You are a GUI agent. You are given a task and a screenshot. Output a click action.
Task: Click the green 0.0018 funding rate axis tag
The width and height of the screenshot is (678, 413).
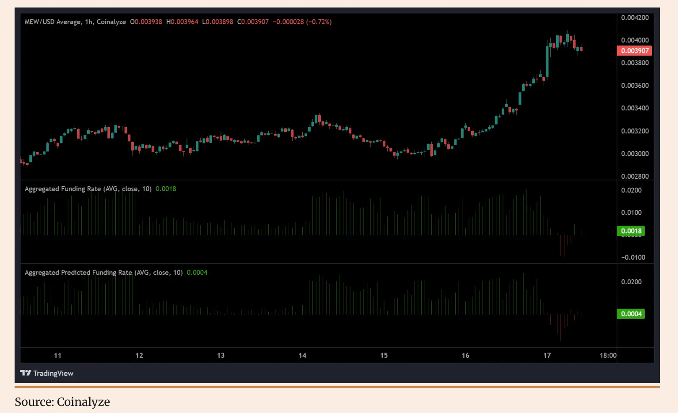(631, 231)
